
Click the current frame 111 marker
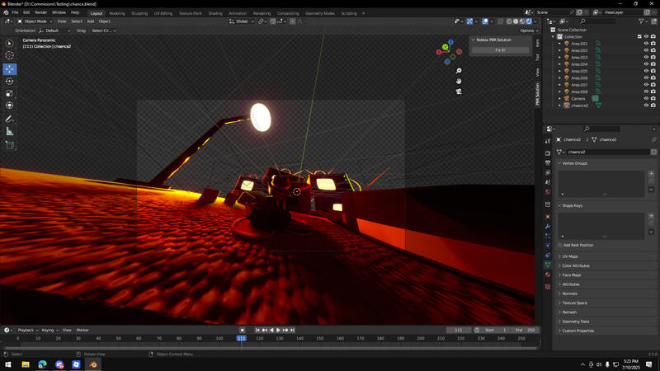tap(241, 338)
